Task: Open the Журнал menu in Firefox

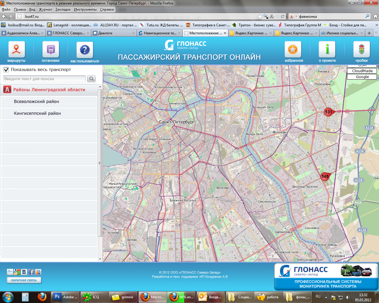Action: tap(45, 9)
